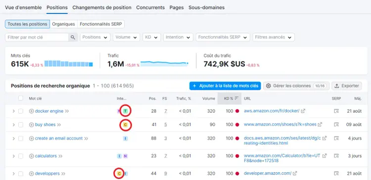
Task: Select the 'Fonctionnalités SERP' toggle button
Action: [x=101, y=24]
